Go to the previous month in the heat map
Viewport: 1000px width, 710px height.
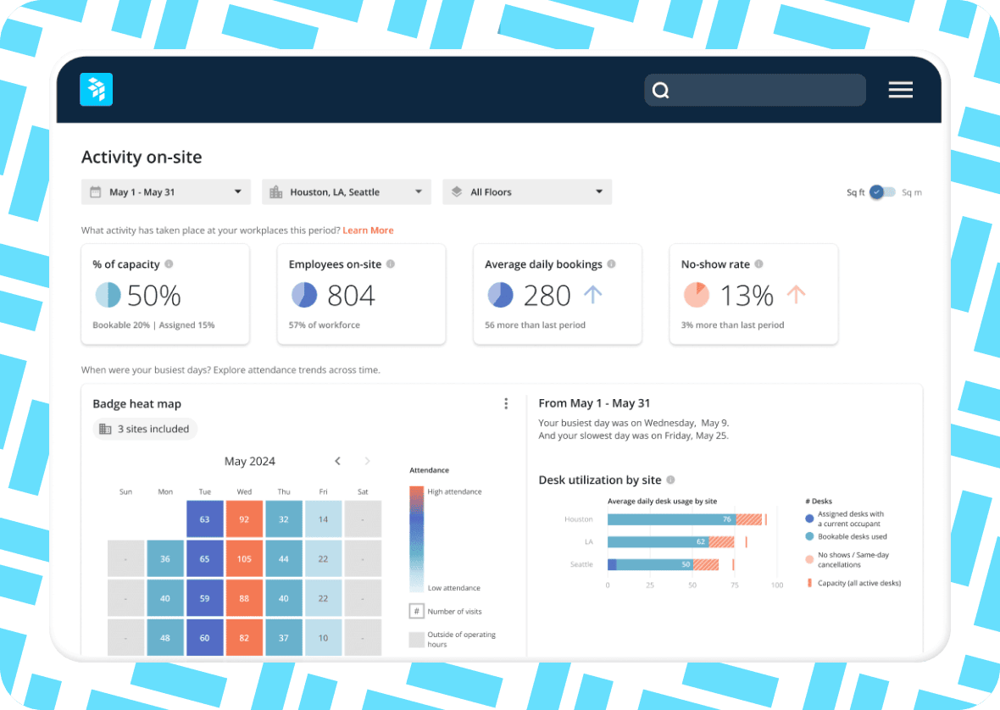pos(337,461)
